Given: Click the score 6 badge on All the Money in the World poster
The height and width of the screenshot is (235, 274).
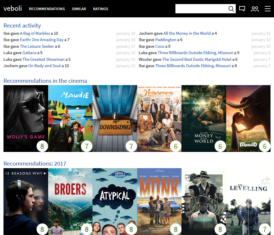Looking at the screenshot, I should click(x=220, y=146).
